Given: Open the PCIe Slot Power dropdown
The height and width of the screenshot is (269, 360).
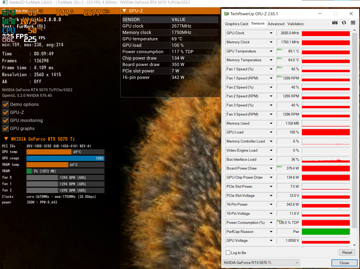Looking at the screenshot, I should tap(271, 186).
